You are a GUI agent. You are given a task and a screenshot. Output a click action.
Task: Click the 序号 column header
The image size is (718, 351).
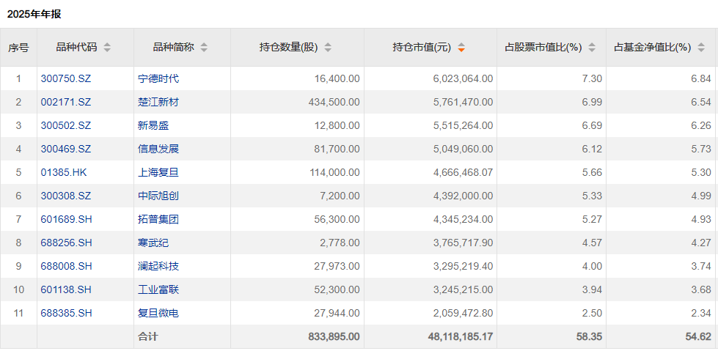click(18, 48)
